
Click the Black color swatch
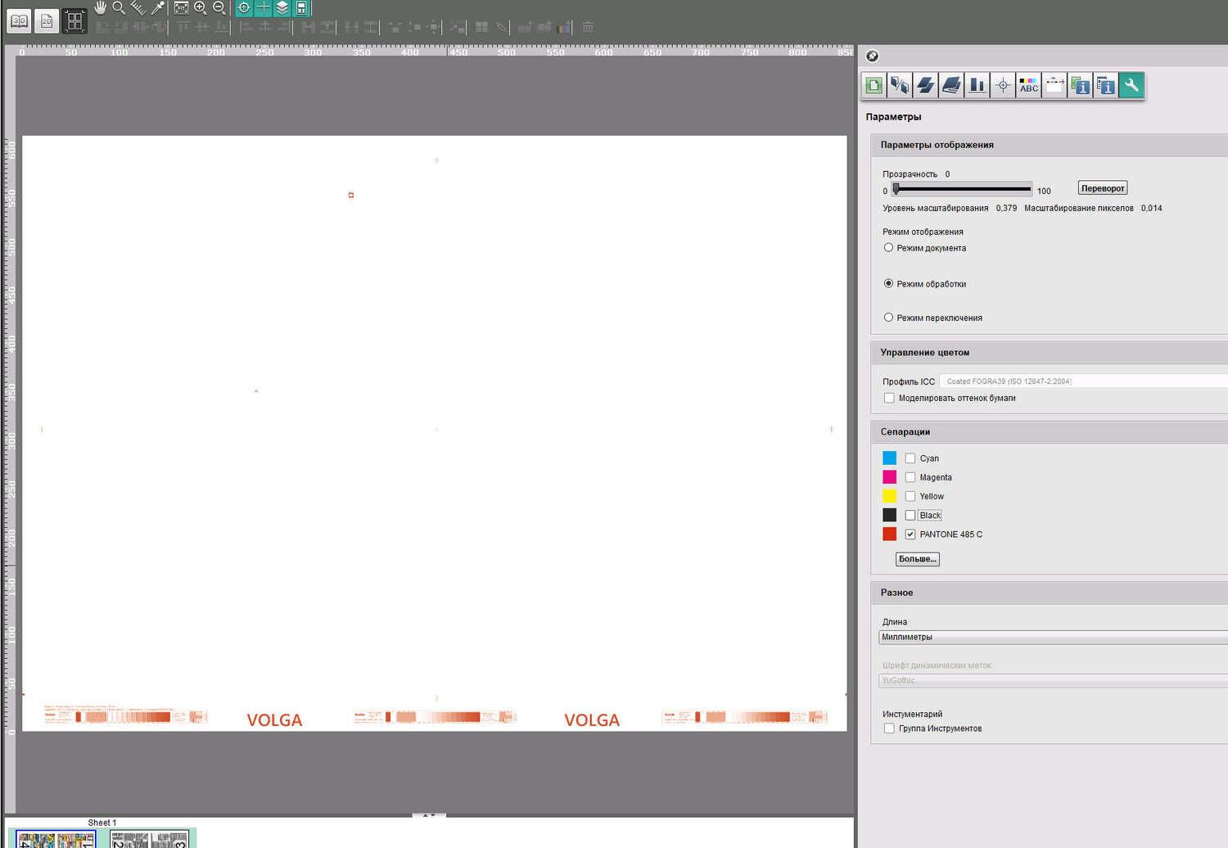click(890, 515)
